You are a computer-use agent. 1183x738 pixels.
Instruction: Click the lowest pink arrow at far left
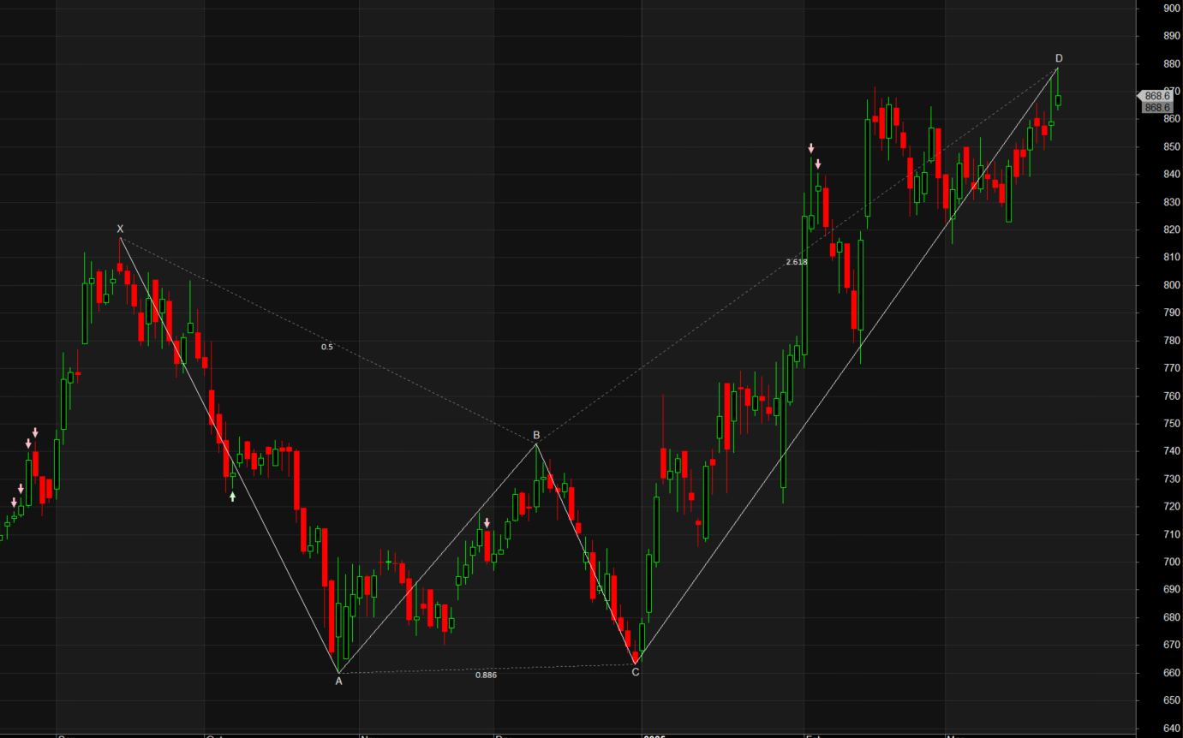click(14, 502)
